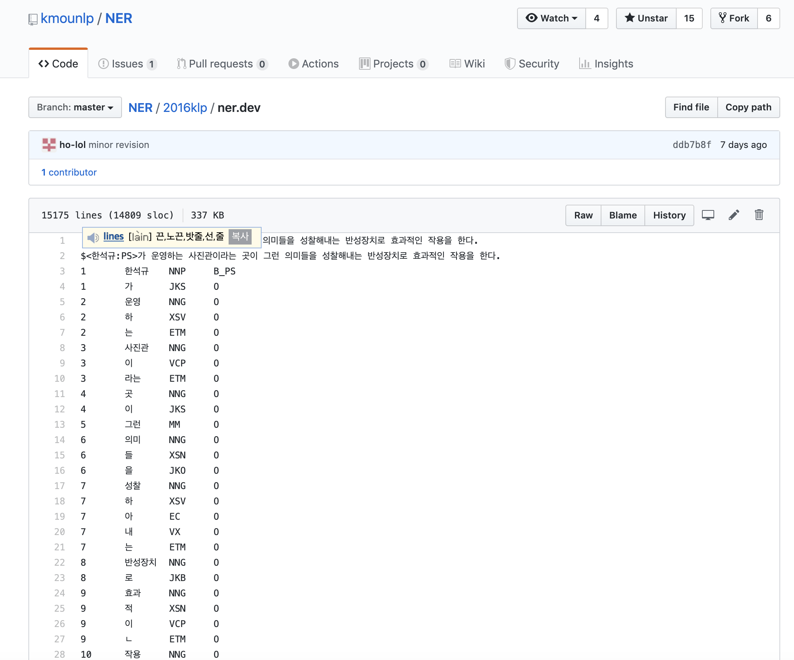Open file in desktop via monitor icon
The image size is (794, 660).
click(708, 215)
